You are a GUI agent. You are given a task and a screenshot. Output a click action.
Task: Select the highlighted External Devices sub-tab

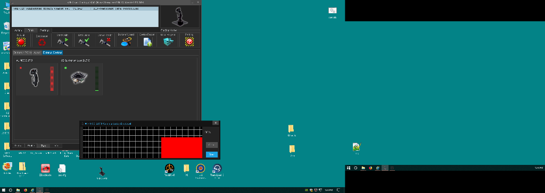click(53, 52)
